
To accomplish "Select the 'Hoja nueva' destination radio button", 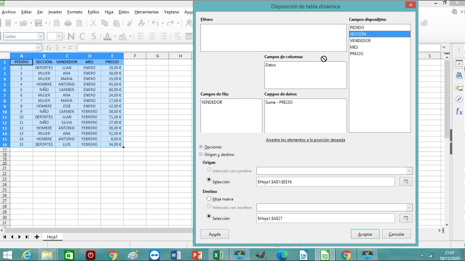I will 209,199.
